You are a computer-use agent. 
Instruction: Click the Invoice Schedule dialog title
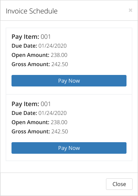(x=32, y=11)
